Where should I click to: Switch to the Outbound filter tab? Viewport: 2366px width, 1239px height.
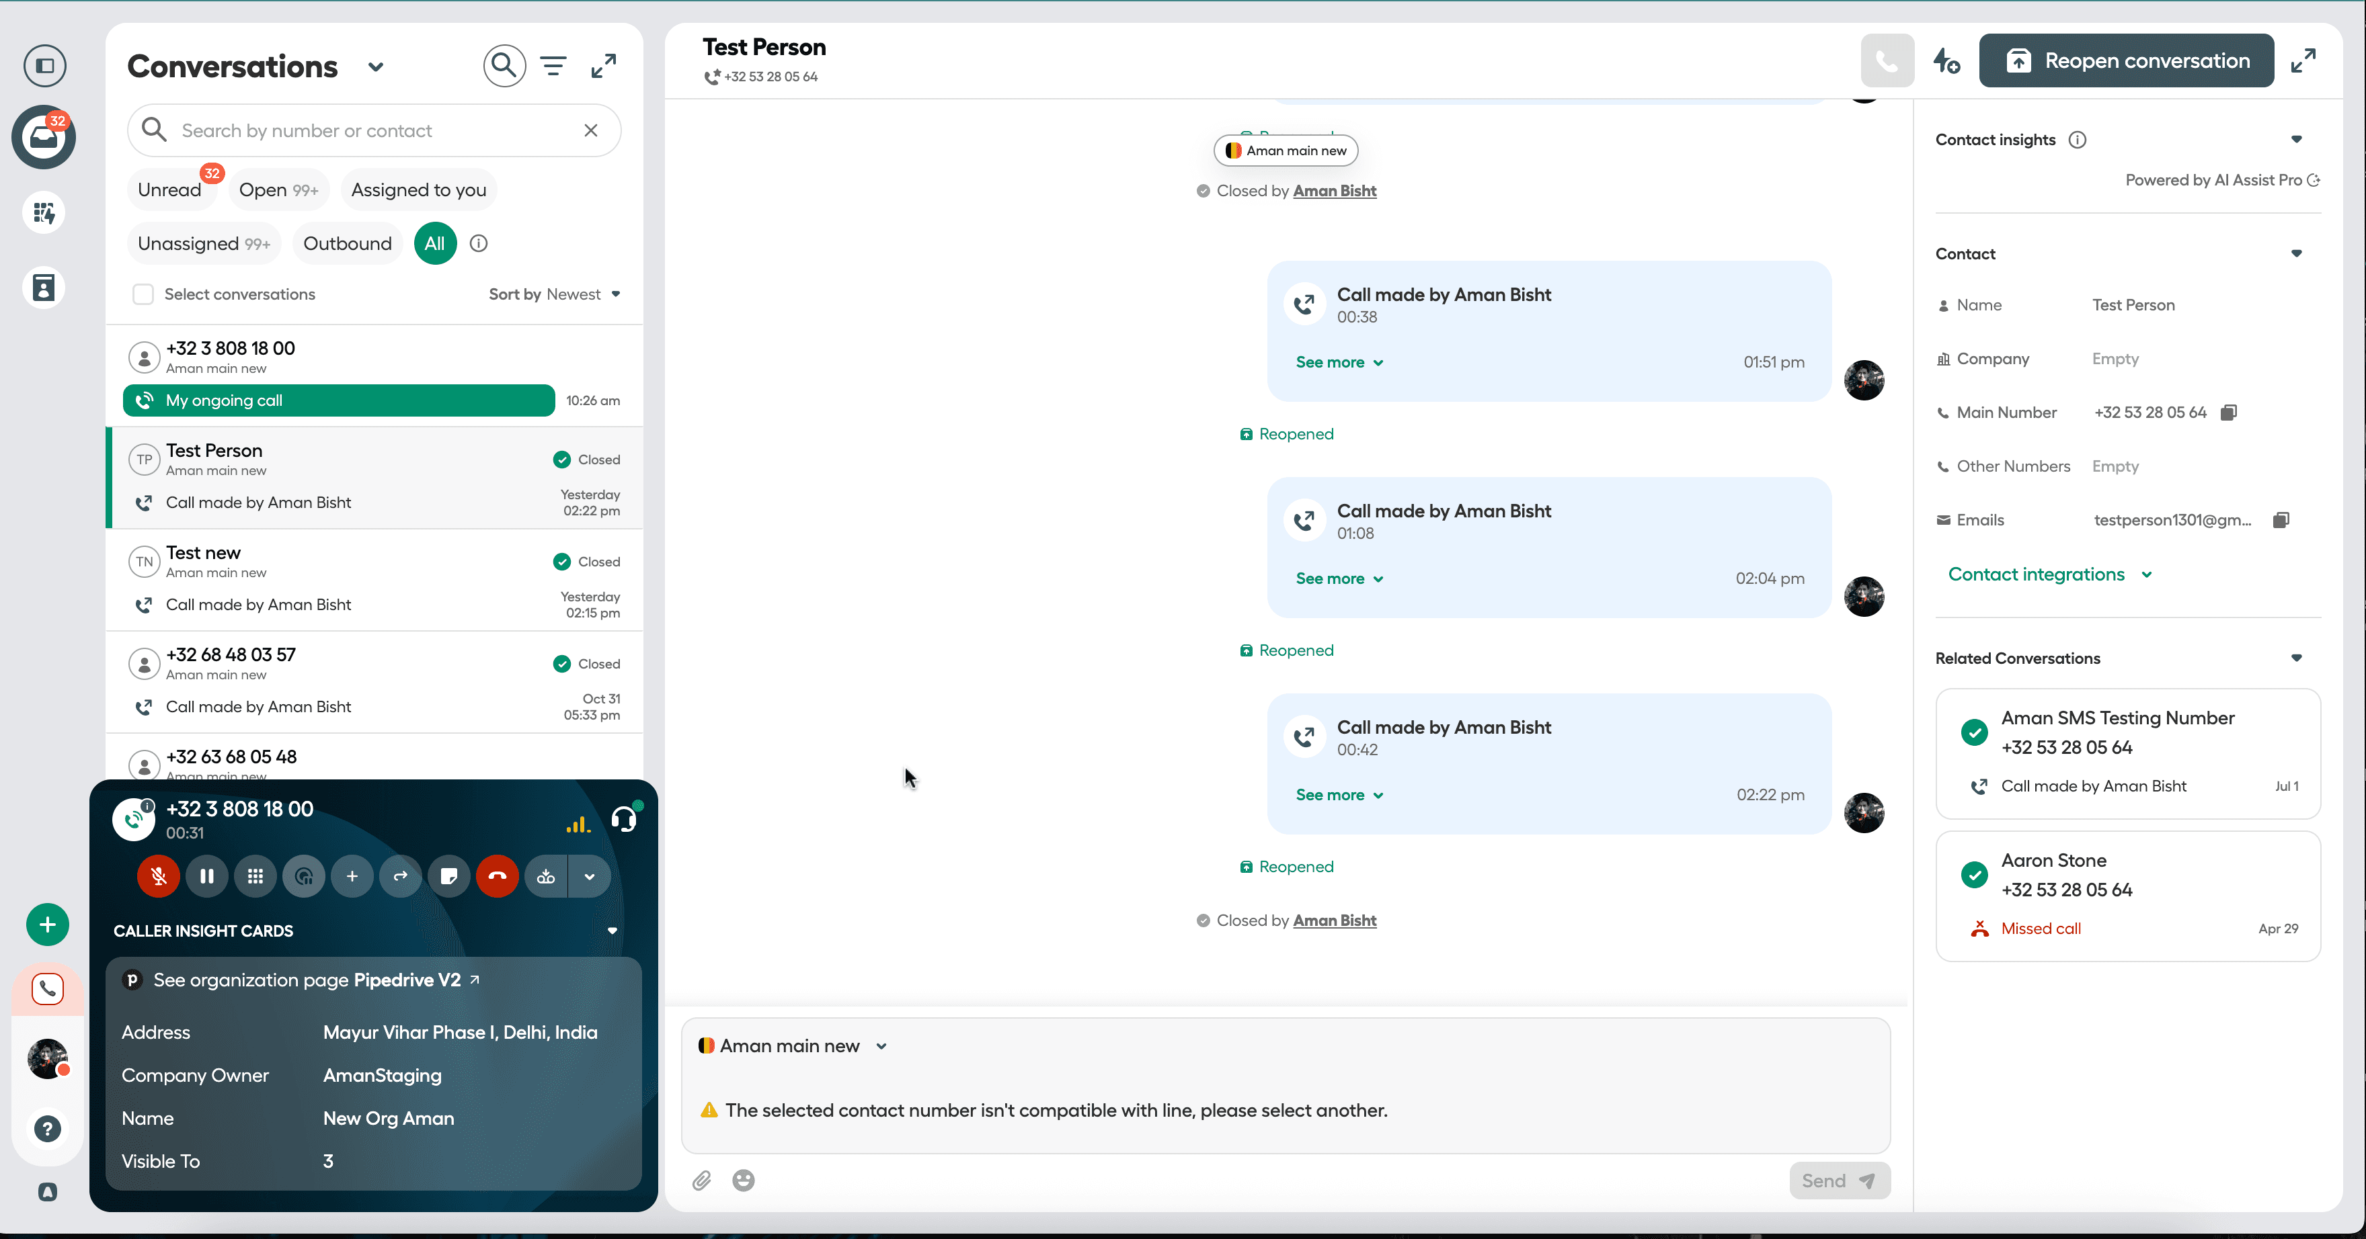pos(347,243)
